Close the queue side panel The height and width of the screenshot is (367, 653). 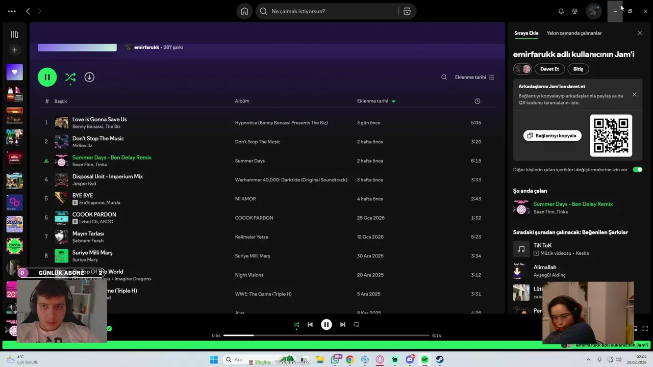click(640, 33)
